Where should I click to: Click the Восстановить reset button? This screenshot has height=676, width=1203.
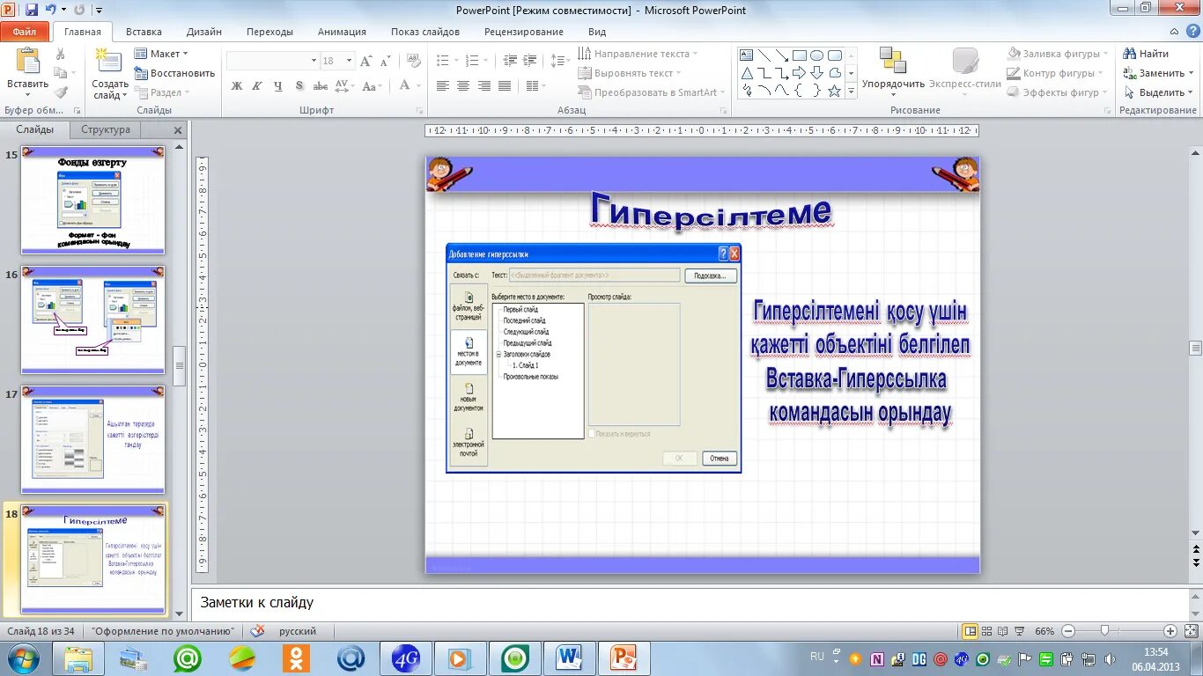[x=174, y=73]
